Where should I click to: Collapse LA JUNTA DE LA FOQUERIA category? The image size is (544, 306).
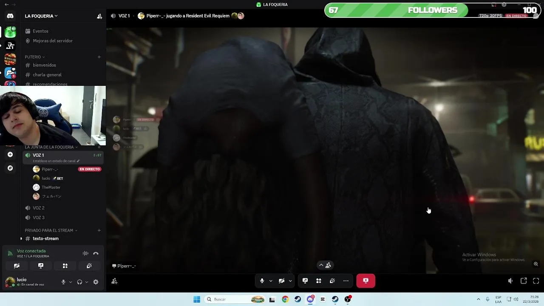coord(51,147)
